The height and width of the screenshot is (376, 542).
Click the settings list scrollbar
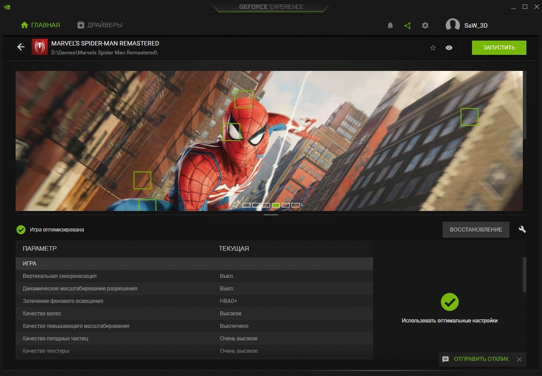[525, 274]
